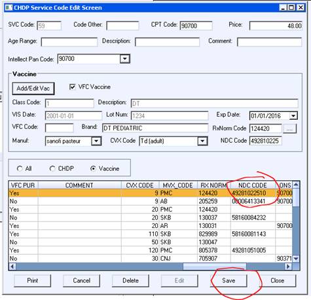Click the RxNorm Code lookup ellipsis button
Viewport: 311px width, 300px height.
[289, 128]
